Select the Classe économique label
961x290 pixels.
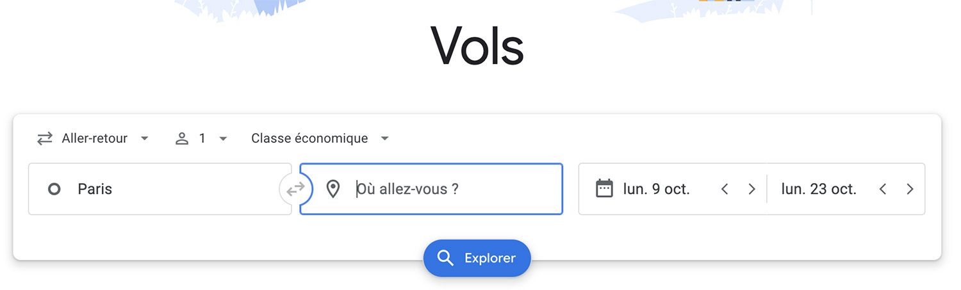tap(309, 138)
